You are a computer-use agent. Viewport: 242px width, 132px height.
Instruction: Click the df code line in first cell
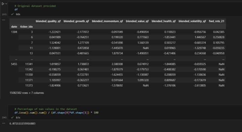(16, 9)
